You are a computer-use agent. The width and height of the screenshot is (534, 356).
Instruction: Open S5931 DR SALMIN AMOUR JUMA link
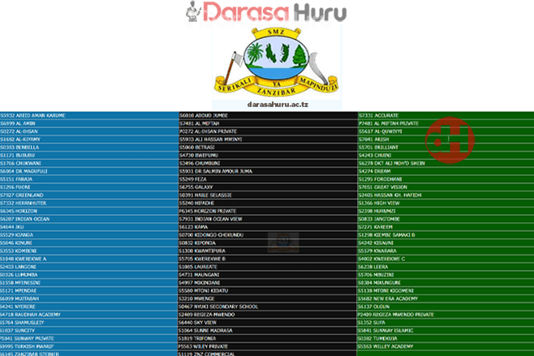[216, 171]
